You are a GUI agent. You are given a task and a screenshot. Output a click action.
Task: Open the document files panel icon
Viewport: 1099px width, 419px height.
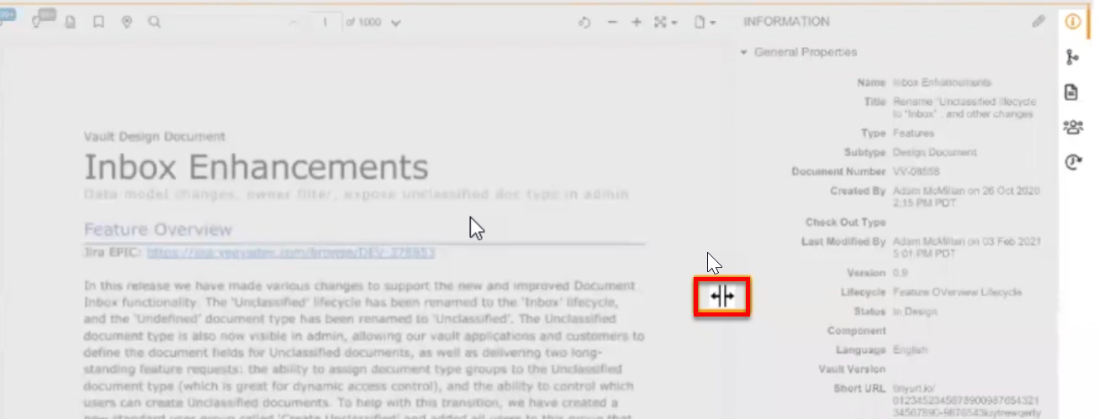tap(1072, 92)
